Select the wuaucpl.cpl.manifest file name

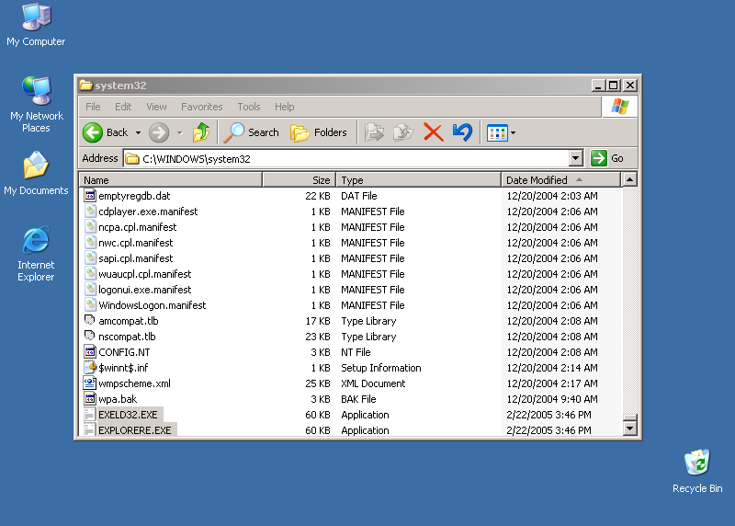145,273
